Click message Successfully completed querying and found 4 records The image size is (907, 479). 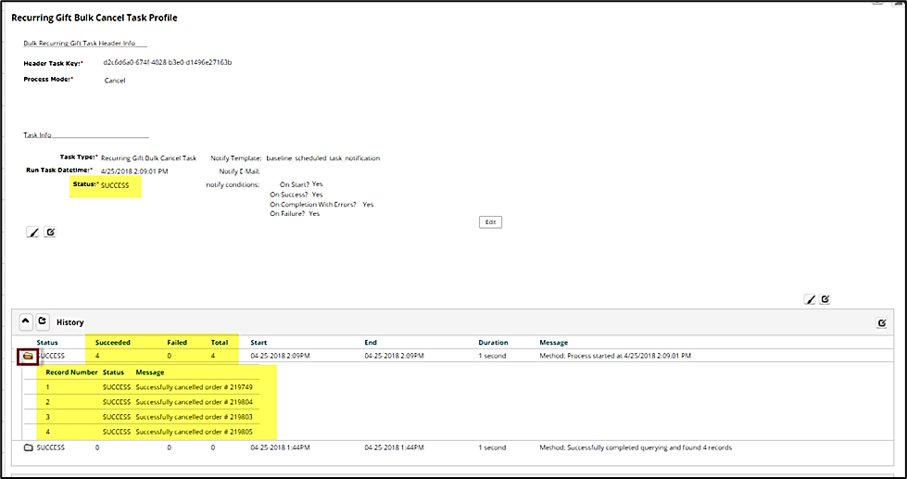pyautogui.click(x=636, y=447)
